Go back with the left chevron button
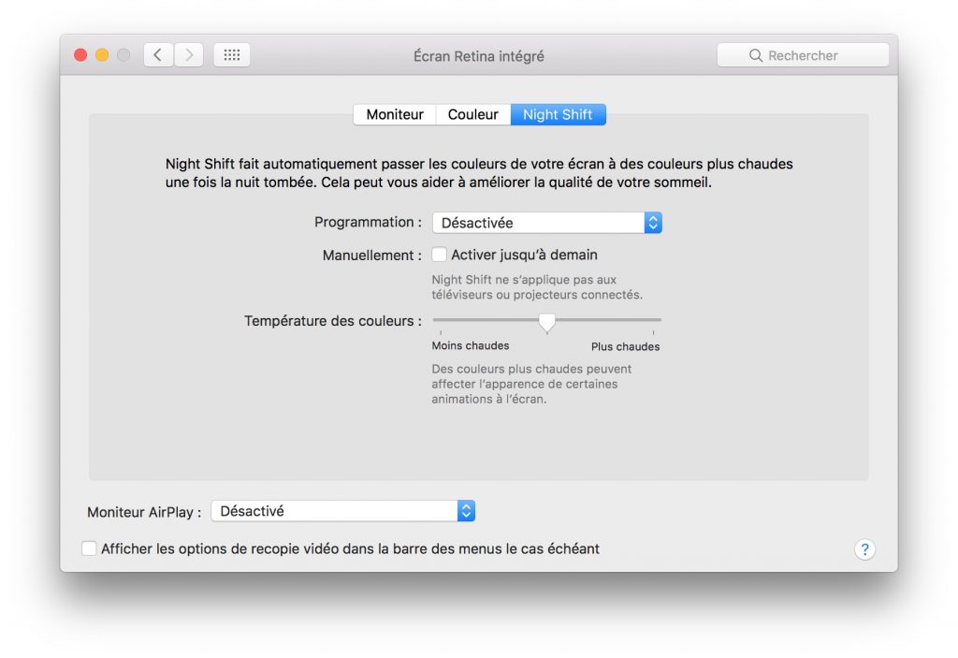 coord(157,55)
